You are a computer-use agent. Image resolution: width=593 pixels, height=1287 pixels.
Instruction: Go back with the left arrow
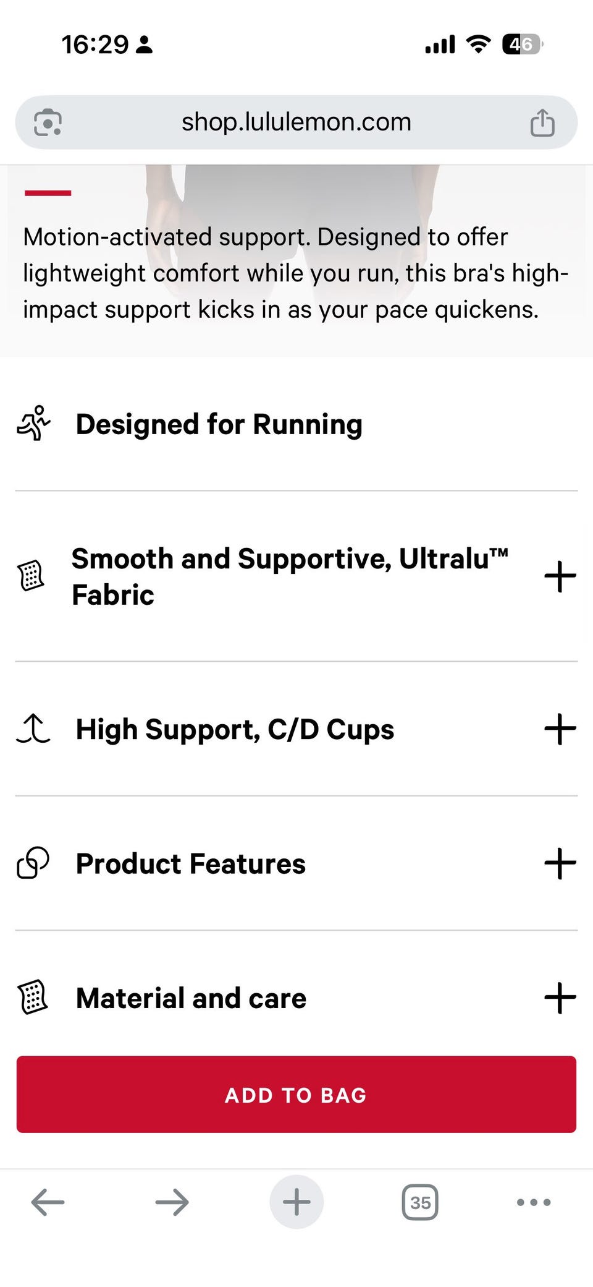pyautogui.click(x=48, y=1202)
